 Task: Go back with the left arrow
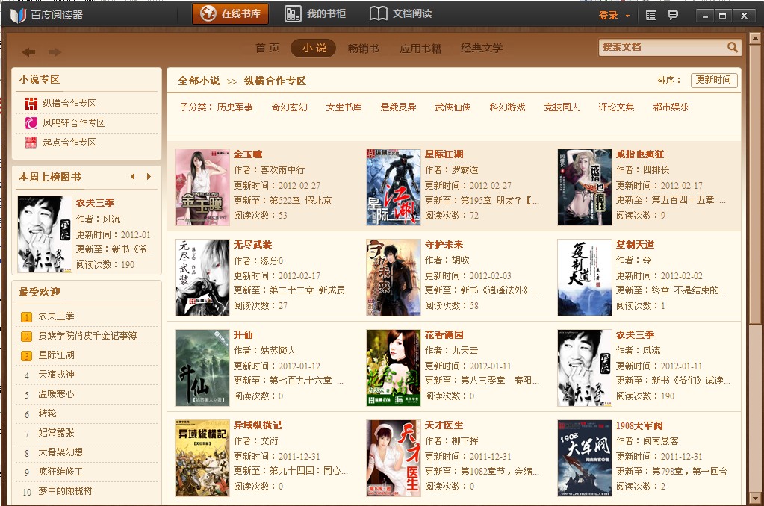(x=28, y=52)
